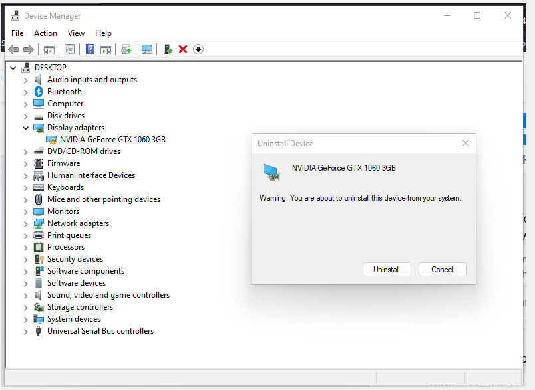
Task: Expand the Disk drives category
Action: [x=25, y=116]
